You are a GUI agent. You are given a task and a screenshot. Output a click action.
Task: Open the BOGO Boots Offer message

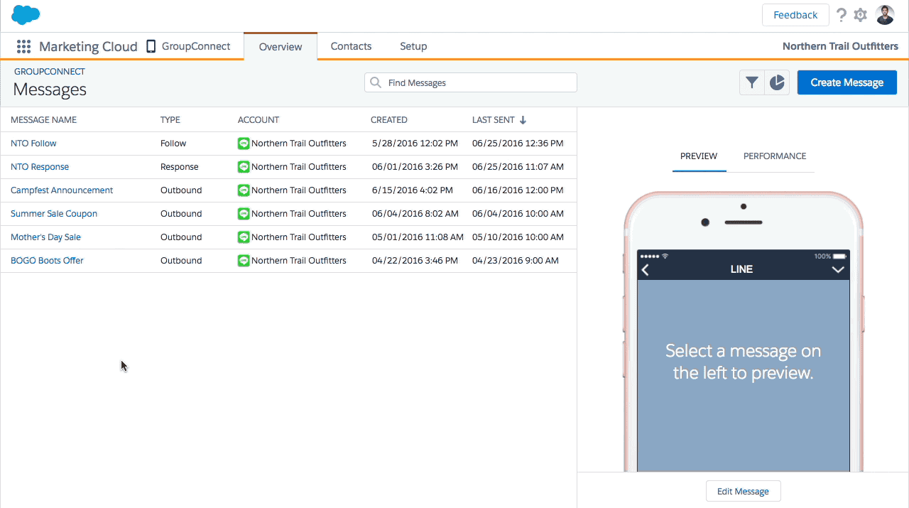(47, 261)
